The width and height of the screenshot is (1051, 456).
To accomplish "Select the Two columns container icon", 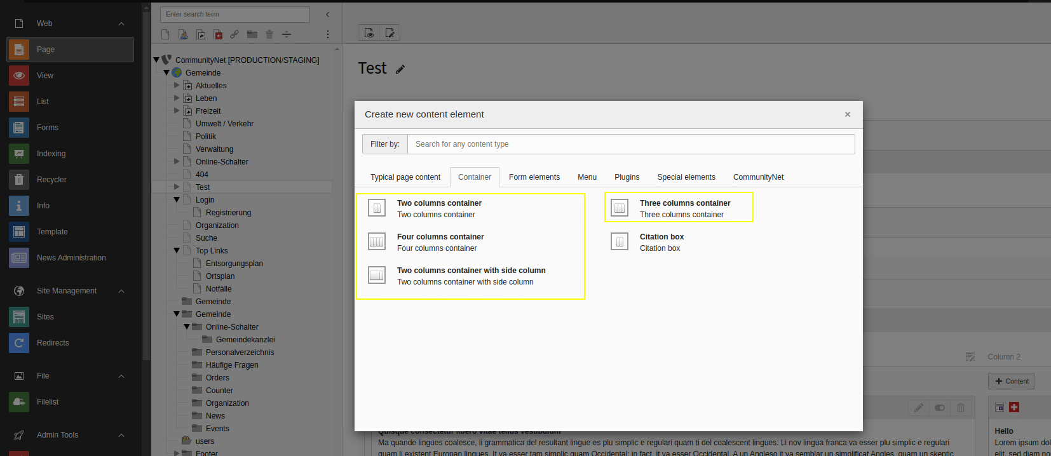I will (x=377, y=208).
